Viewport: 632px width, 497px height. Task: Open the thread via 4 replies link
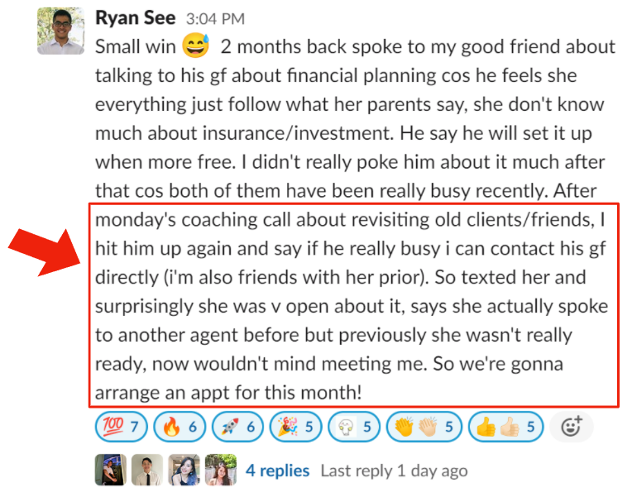(278, 471)
